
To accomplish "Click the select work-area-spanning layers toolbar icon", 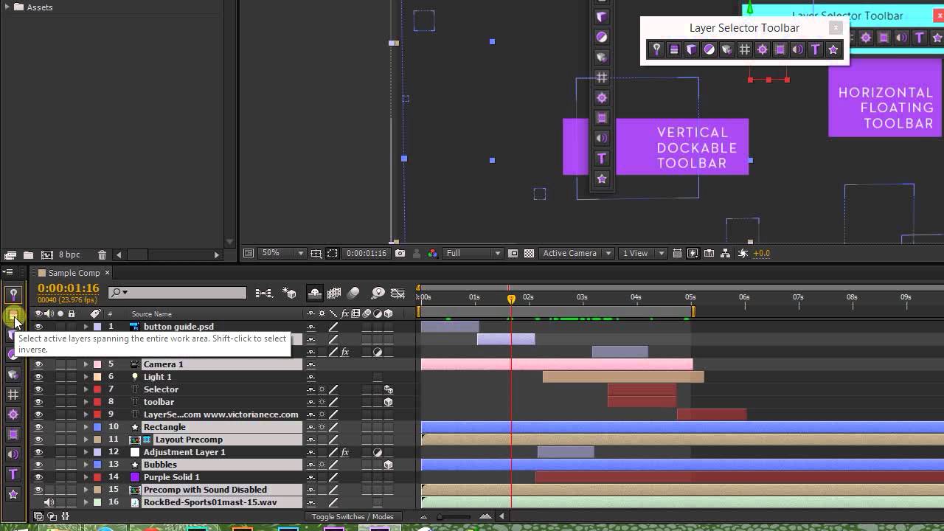I will (x=13, y=316).
